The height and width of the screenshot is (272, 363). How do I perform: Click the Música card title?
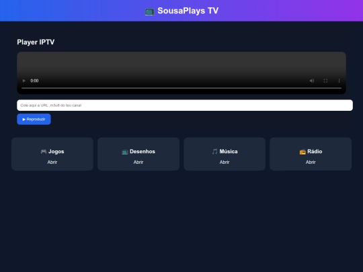(229, 152)
